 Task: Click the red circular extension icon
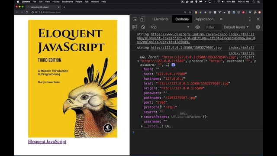(x=243, y=13)
